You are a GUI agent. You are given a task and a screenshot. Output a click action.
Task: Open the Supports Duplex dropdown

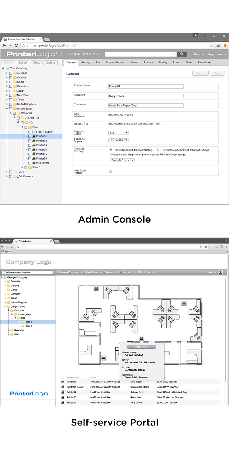(118, 140)
